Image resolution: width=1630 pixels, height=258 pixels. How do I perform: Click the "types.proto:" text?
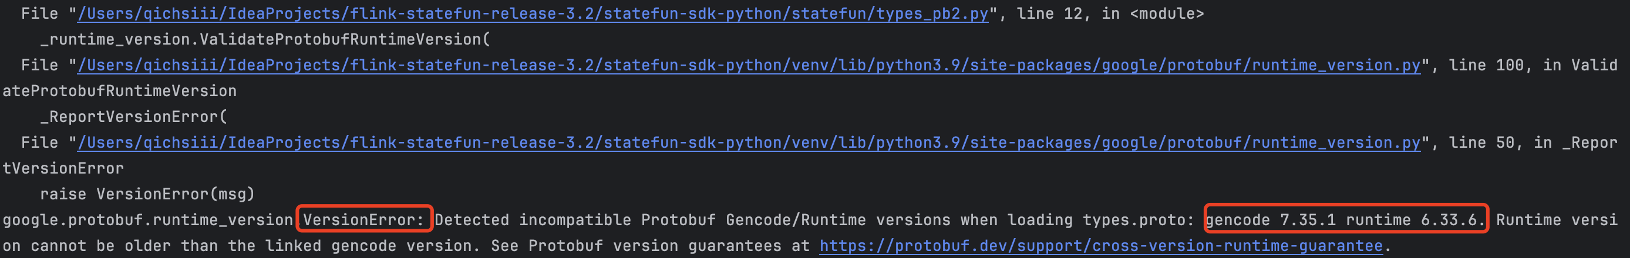coord(1139,219)
